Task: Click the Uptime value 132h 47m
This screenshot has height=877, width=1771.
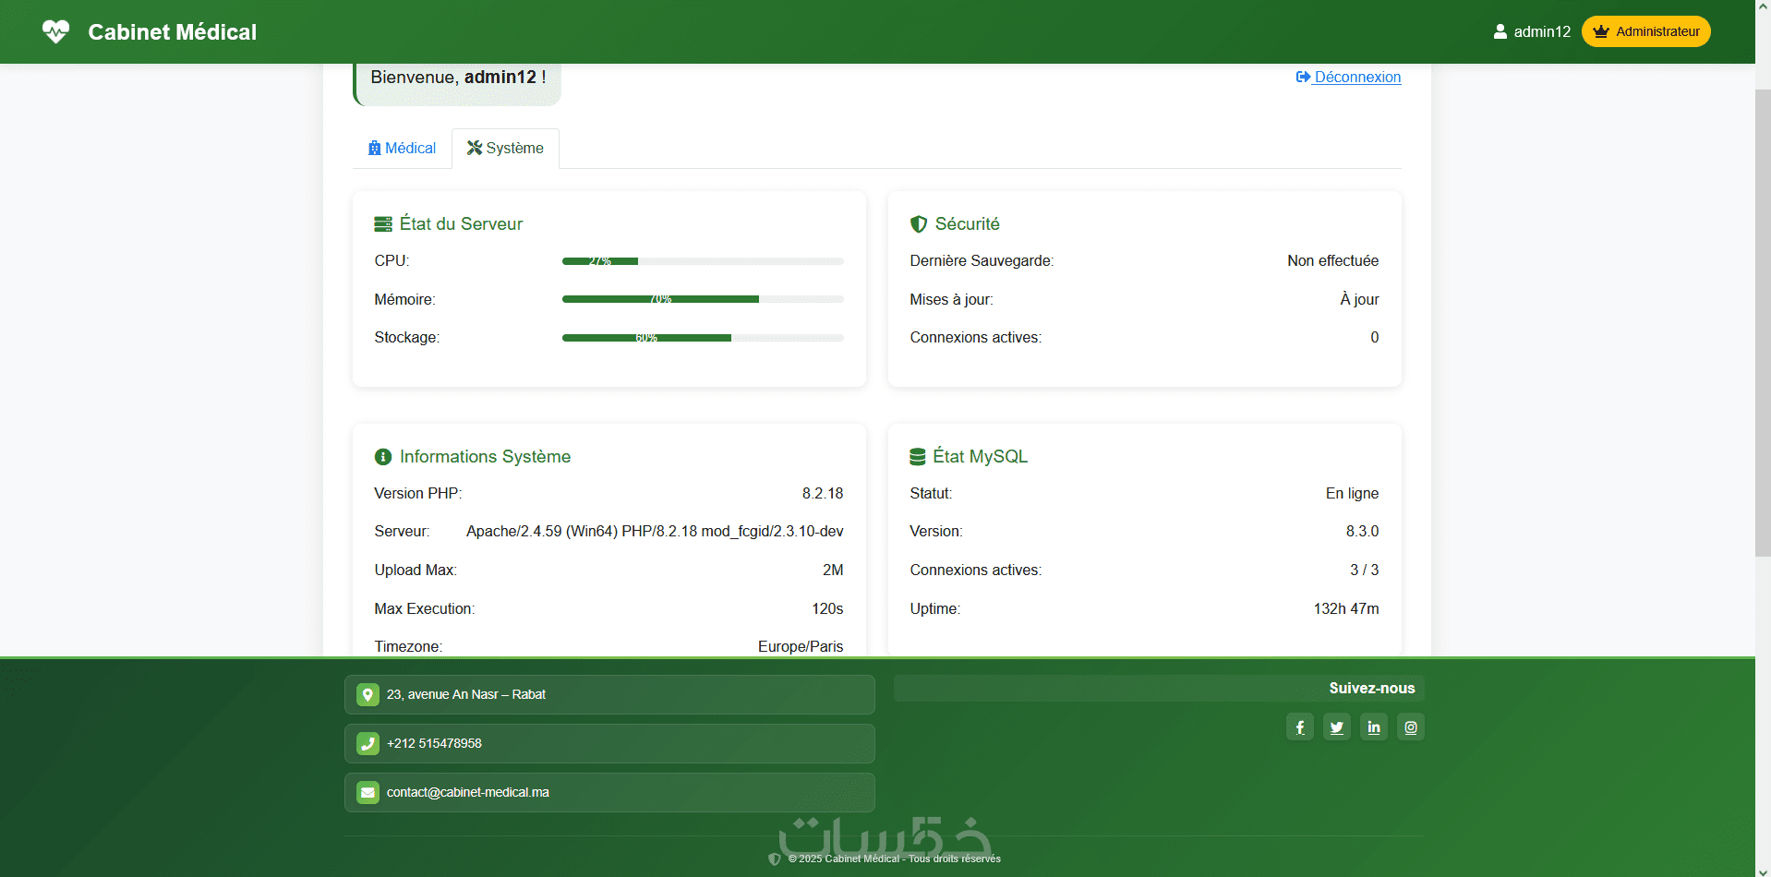Action: (x=1346, y=609)
